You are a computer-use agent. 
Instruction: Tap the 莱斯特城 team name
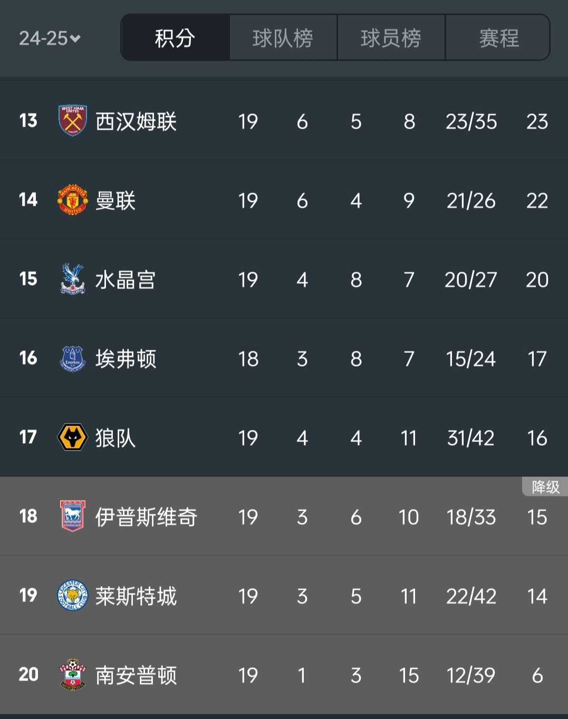tap(136, 596)
